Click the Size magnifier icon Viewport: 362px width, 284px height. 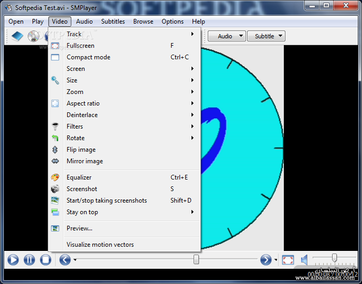coord(55,80)
